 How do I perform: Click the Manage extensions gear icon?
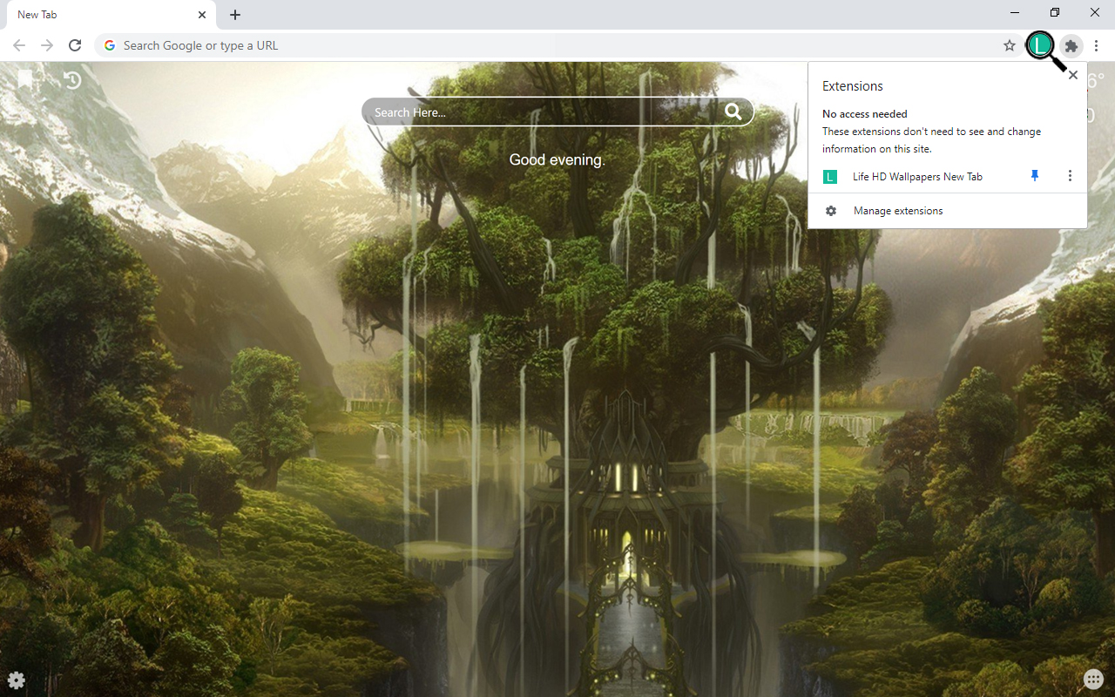(x=831, y=211)
